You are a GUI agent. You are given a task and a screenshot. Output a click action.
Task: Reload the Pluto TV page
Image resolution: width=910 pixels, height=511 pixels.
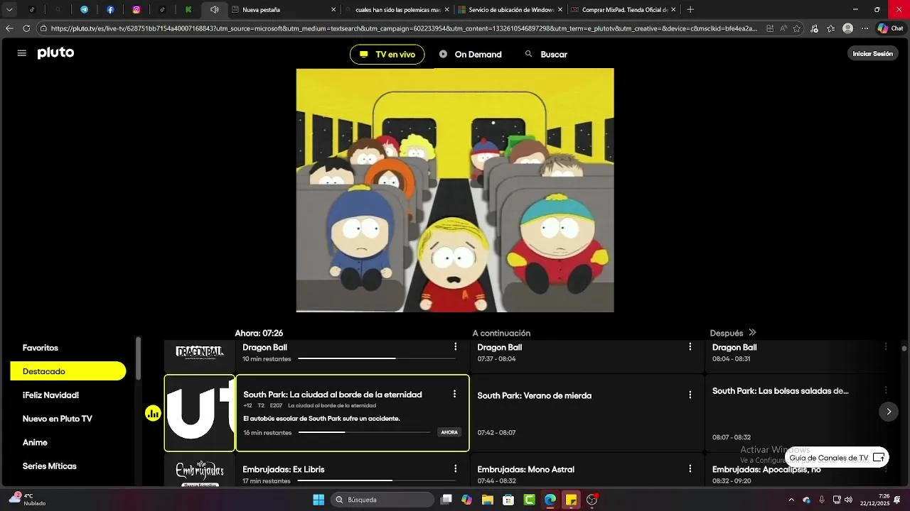point(26,28)
